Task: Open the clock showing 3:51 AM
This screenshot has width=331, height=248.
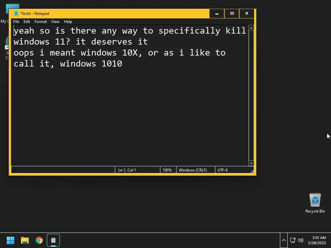Action: (x=317, y=240)
